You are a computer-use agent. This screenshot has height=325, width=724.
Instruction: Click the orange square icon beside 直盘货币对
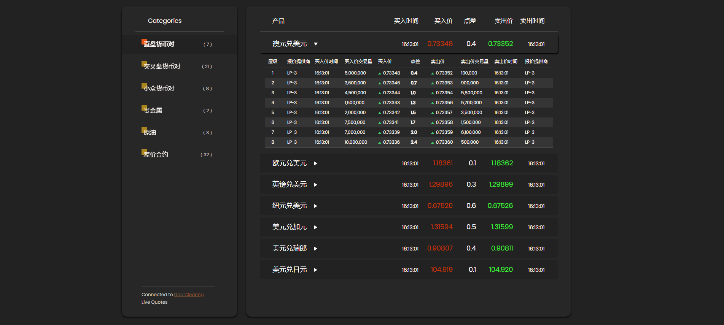(x=144, y=41)
